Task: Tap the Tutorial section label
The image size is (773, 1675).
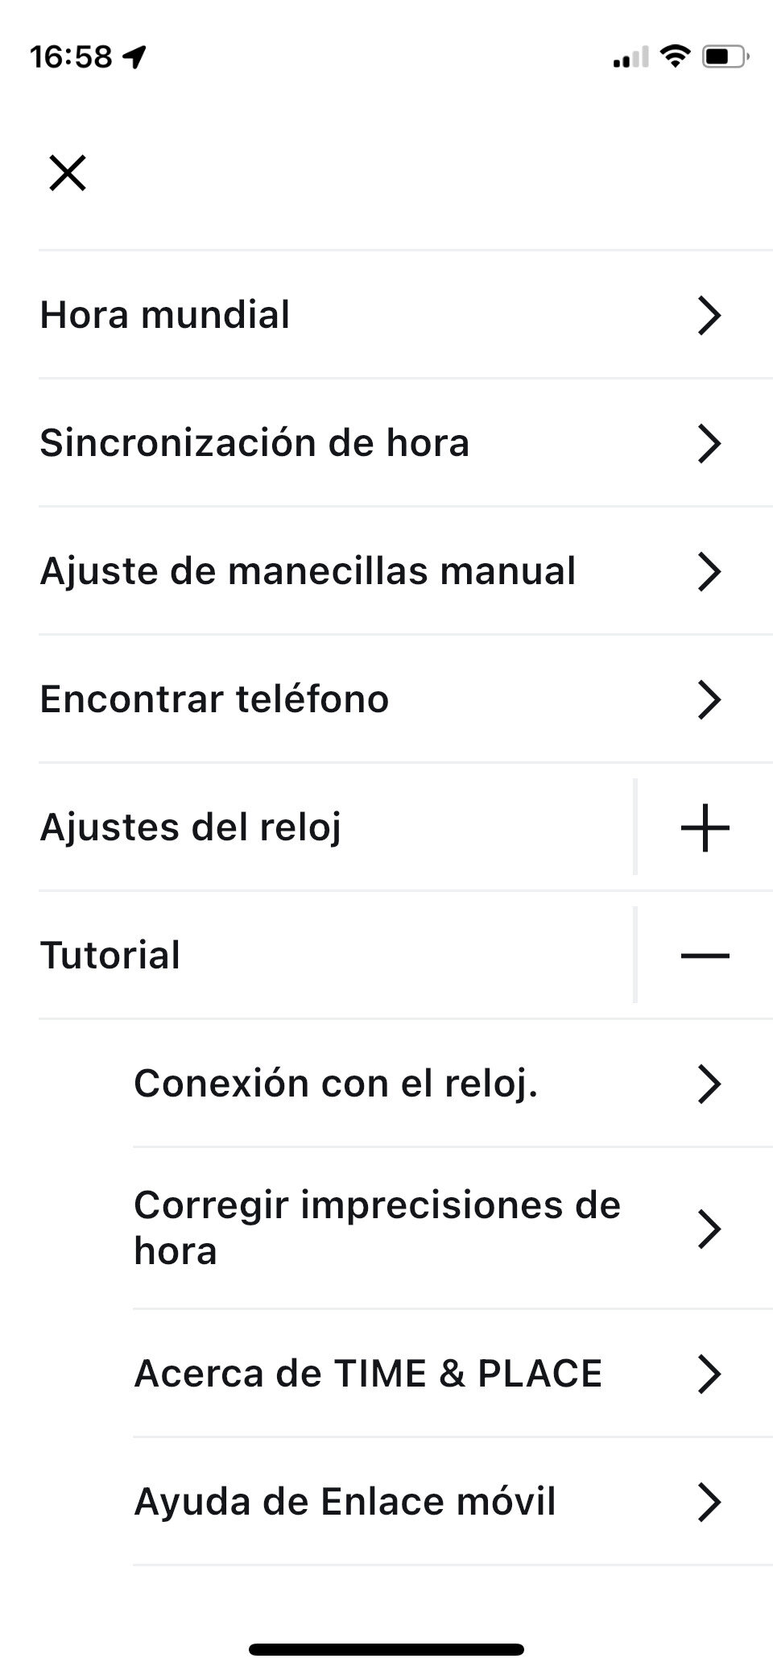Action: [110, 956]
